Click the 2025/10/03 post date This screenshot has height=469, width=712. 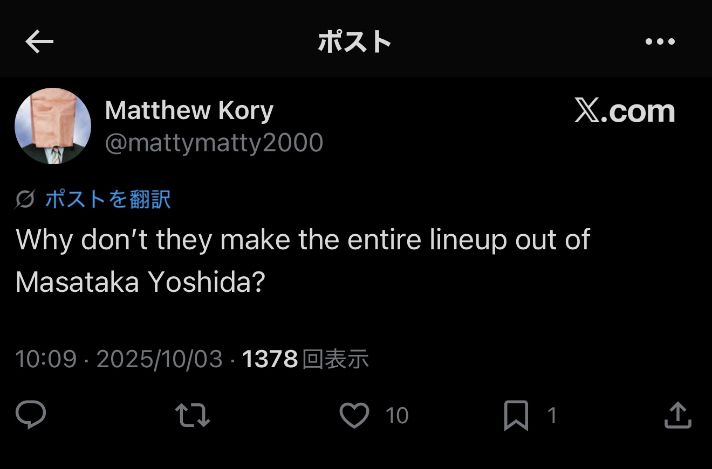click(159, 359)
